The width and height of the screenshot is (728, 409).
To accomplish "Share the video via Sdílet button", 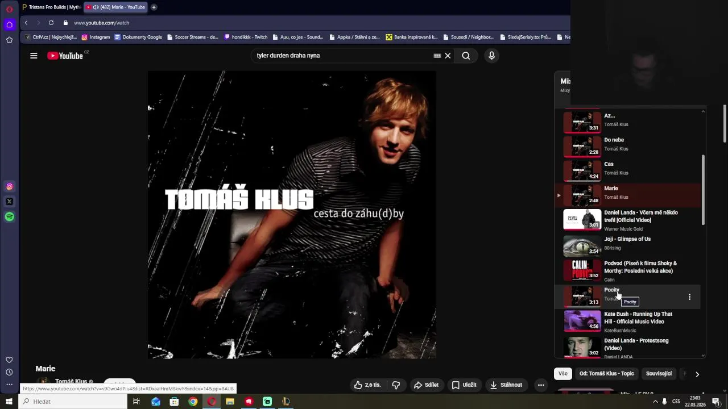I will point(426,385).
